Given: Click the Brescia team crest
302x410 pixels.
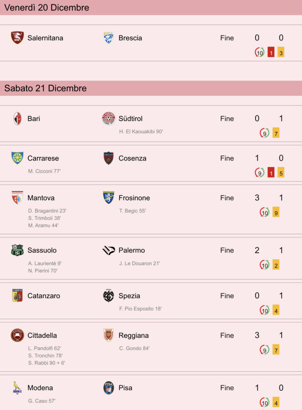Looking at the screenshot, I should click(108, 38).
